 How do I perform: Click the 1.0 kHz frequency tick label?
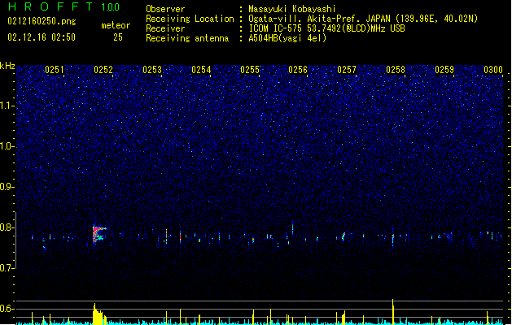7,146
